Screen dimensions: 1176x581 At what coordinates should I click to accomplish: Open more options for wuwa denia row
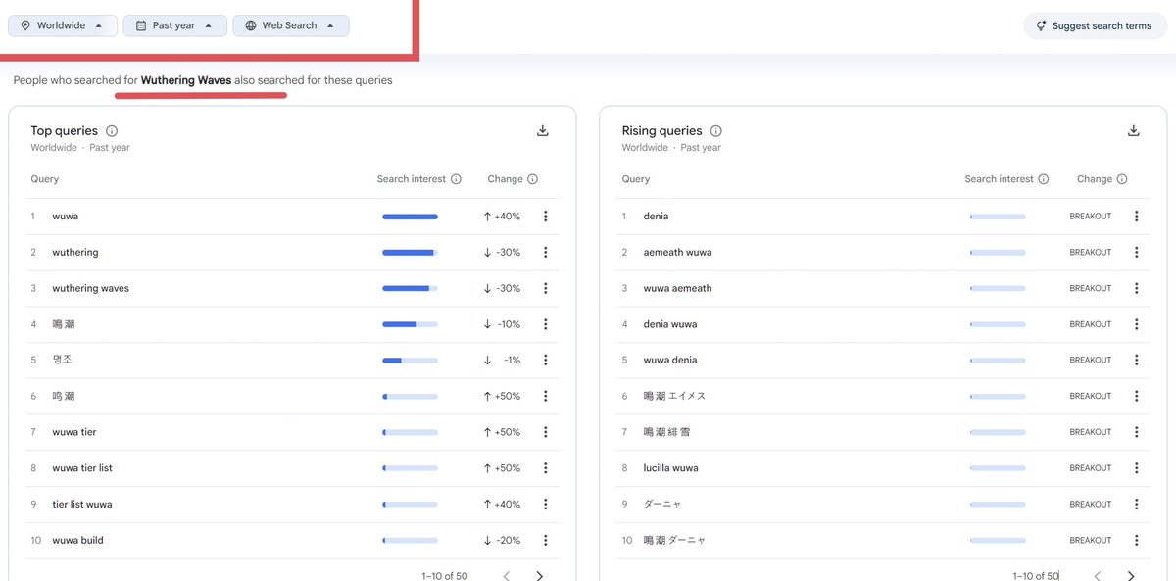[x=1137, y=361]
